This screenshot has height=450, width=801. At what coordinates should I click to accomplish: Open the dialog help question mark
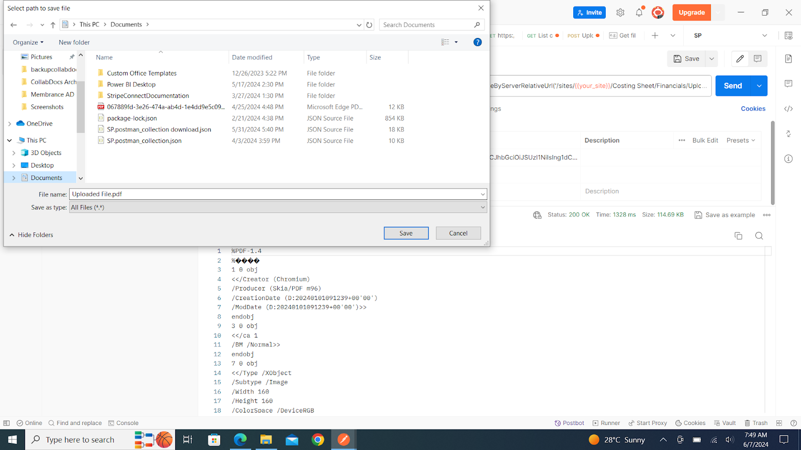pos(478,42)
